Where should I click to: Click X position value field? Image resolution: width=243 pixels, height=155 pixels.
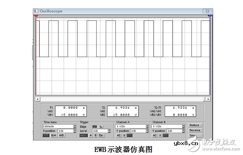(x=66, y=131)
